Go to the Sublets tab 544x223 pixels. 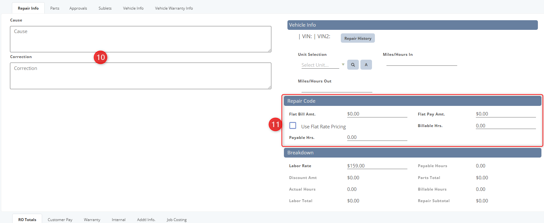105,8
